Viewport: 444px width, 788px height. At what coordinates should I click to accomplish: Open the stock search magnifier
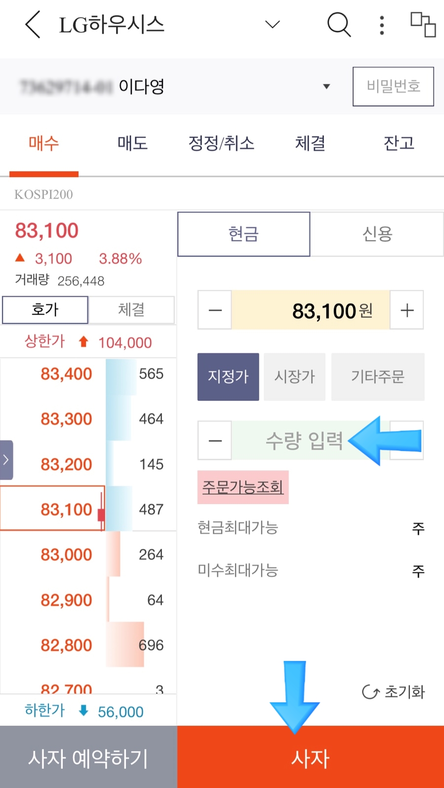pyautogui.click(x=339, y=24)
